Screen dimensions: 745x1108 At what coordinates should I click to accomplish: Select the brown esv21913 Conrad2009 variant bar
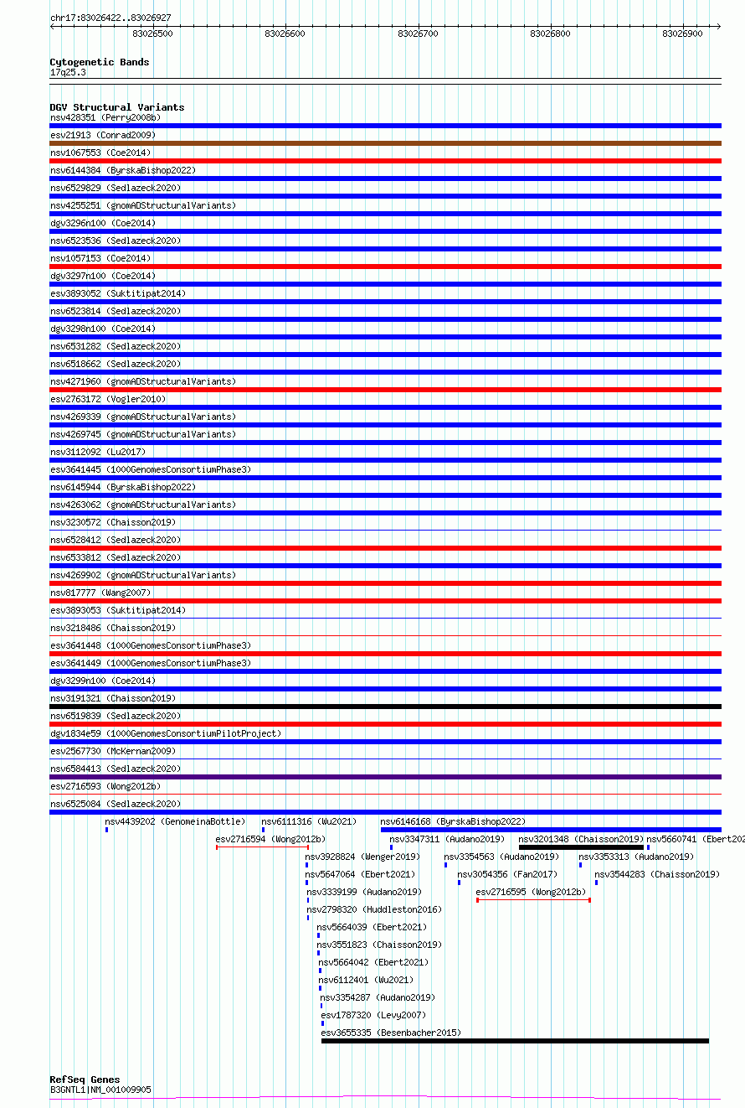(x=385, y=143)
